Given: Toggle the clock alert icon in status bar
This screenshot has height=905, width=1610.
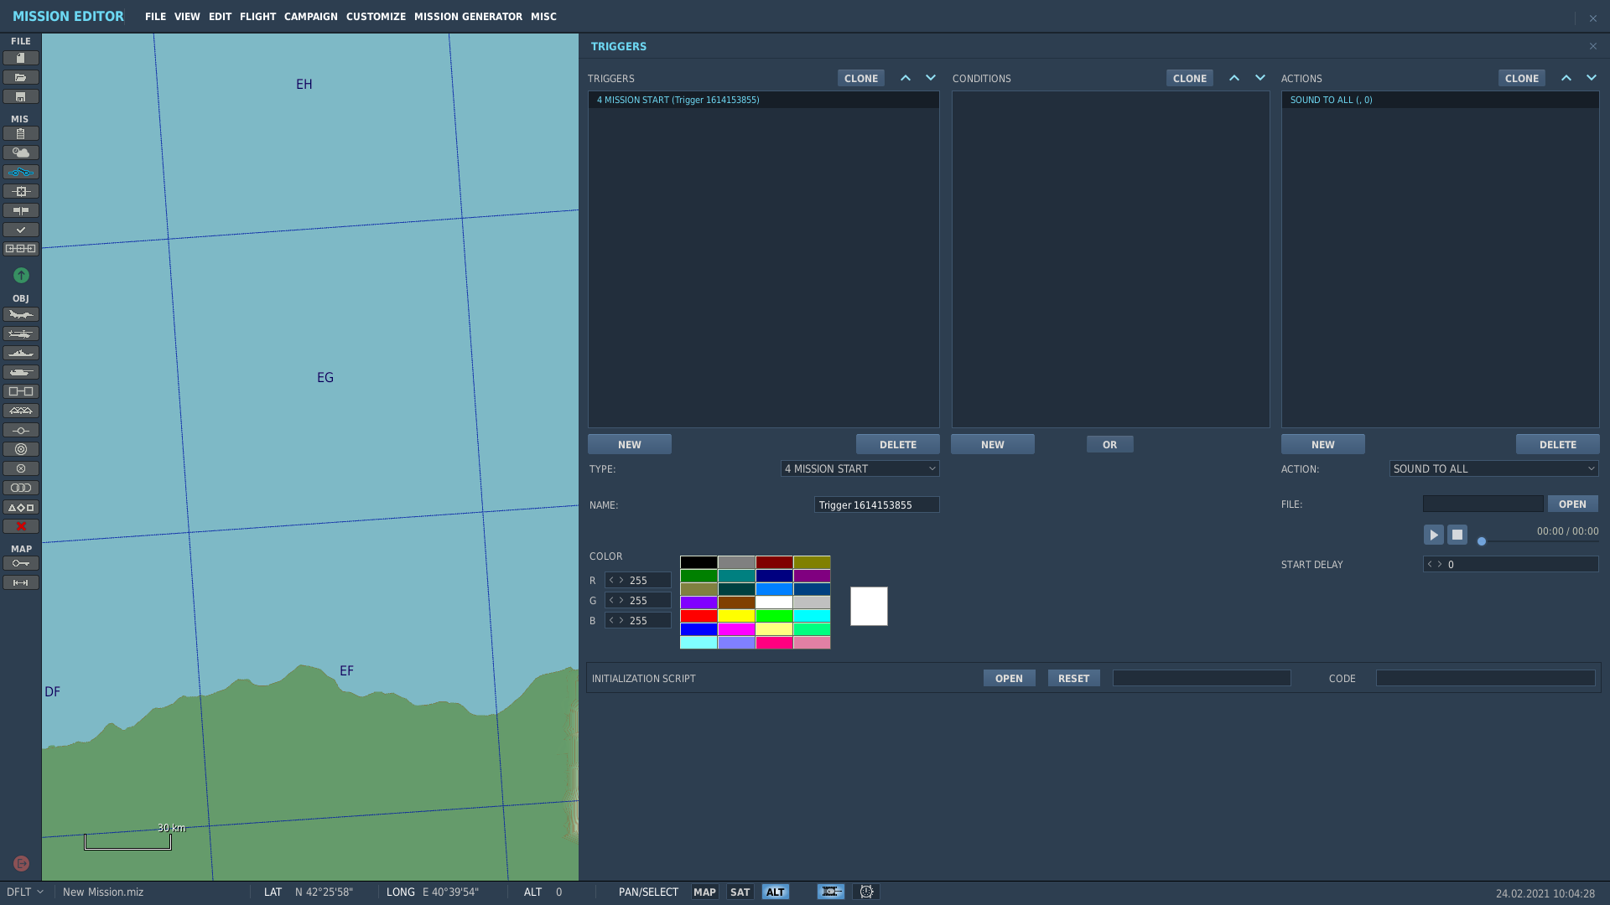Looking at the screenshot, I should pos(866,892).
